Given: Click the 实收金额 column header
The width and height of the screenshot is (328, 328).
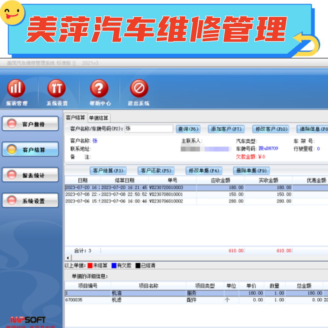Looking at the screenshot, I should [268, 180].
